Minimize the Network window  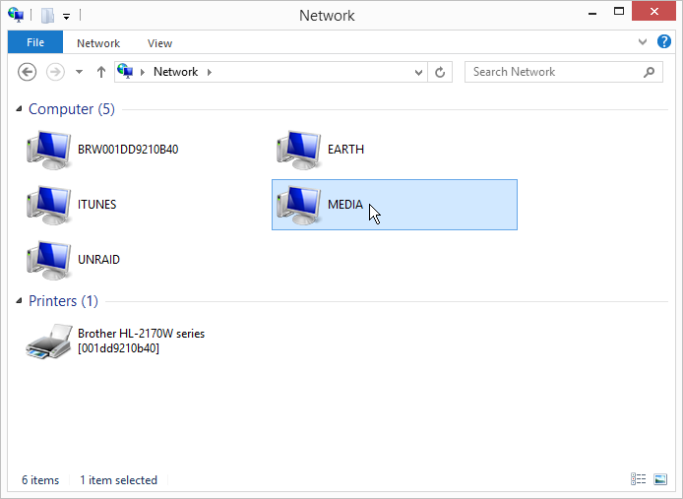[591, 14]
